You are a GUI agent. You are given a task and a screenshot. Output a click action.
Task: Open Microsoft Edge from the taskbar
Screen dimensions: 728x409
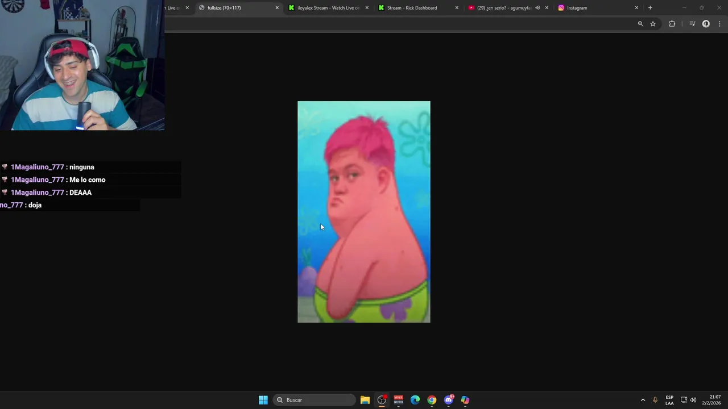(415, 400)
